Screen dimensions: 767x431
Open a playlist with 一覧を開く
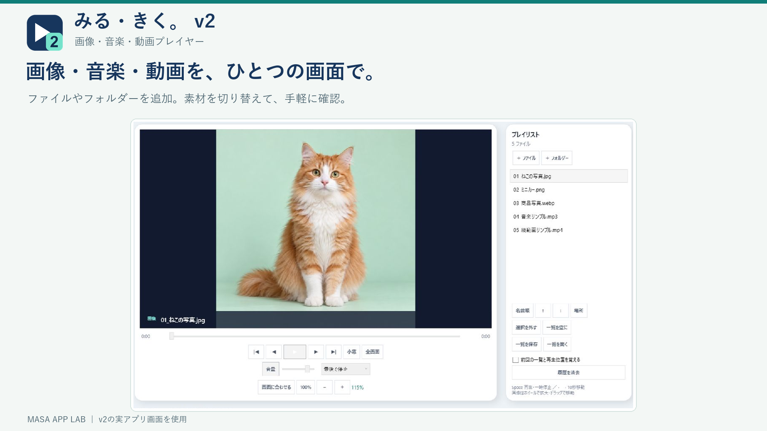coord(557,344)
